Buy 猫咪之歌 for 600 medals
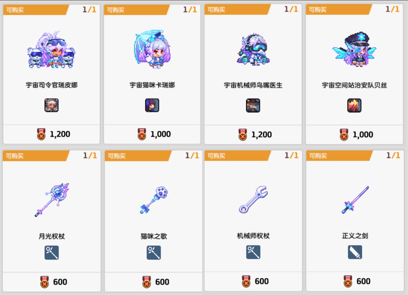The width and height of the screenshot is (408, 295). (153, 282)
